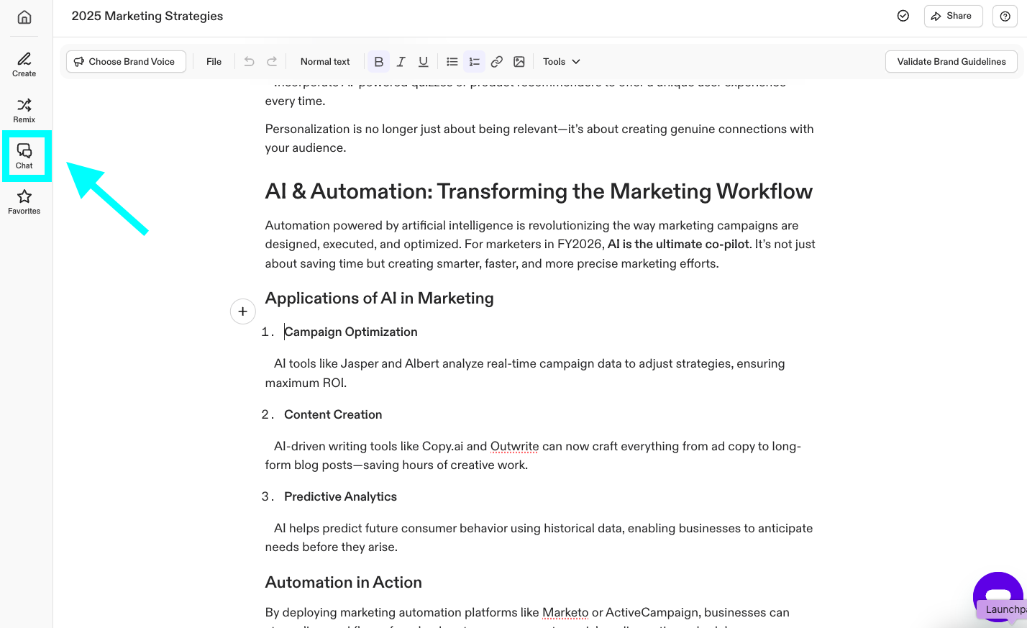The width and height of the screenshot is (1027, 628).
Task: Click the Content Creation list item
Action: click(x=333, y=414)
